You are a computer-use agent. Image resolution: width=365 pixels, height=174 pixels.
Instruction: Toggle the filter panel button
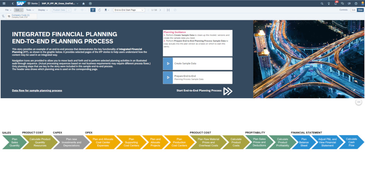[93, 10]
